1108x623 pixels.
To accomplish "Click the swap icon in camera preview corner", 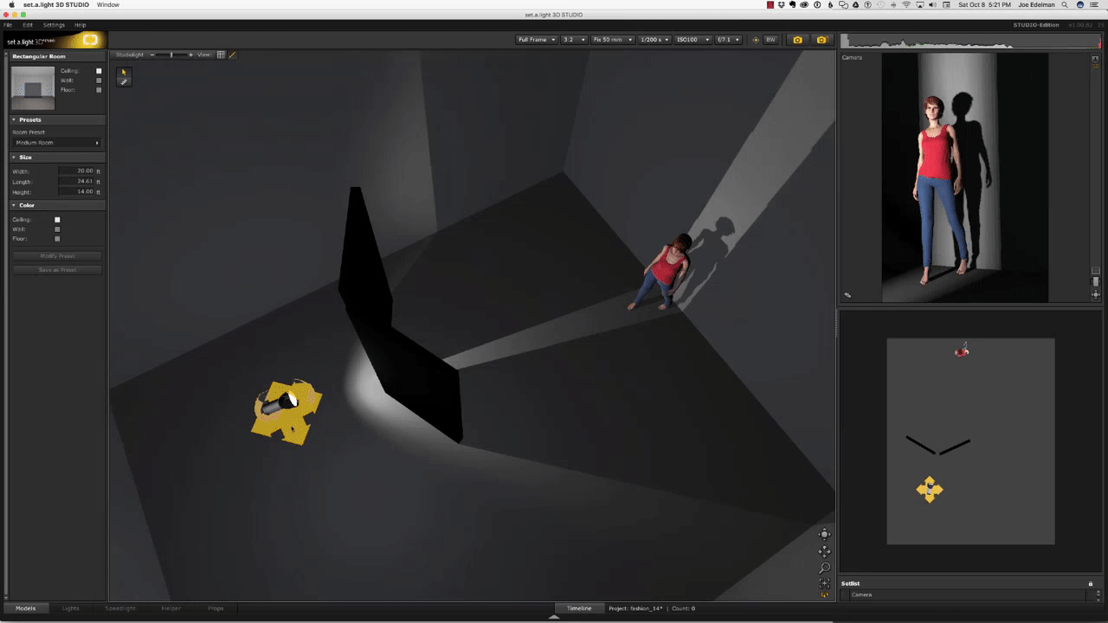I will 847,295.
